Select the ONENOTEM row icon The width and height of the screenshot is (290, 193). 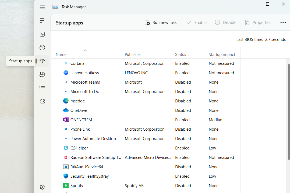66,120
